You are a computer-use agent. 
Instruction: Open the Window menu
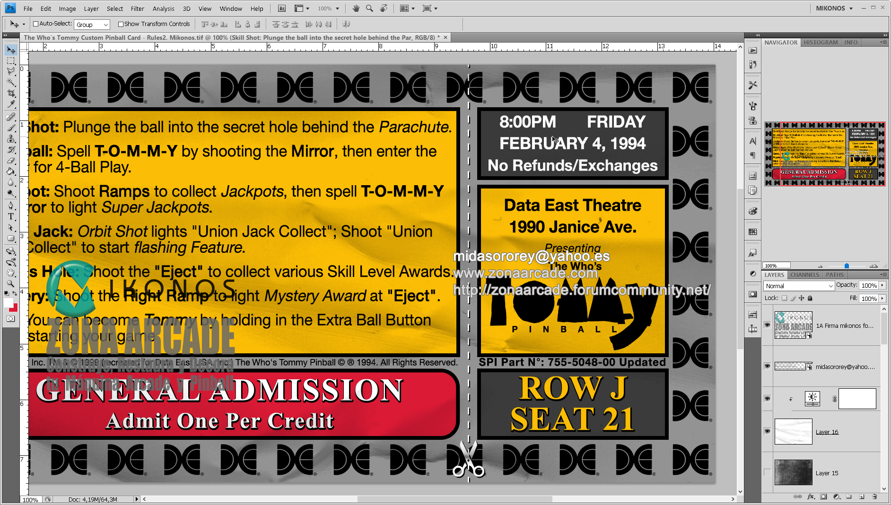tap(231, 9)
